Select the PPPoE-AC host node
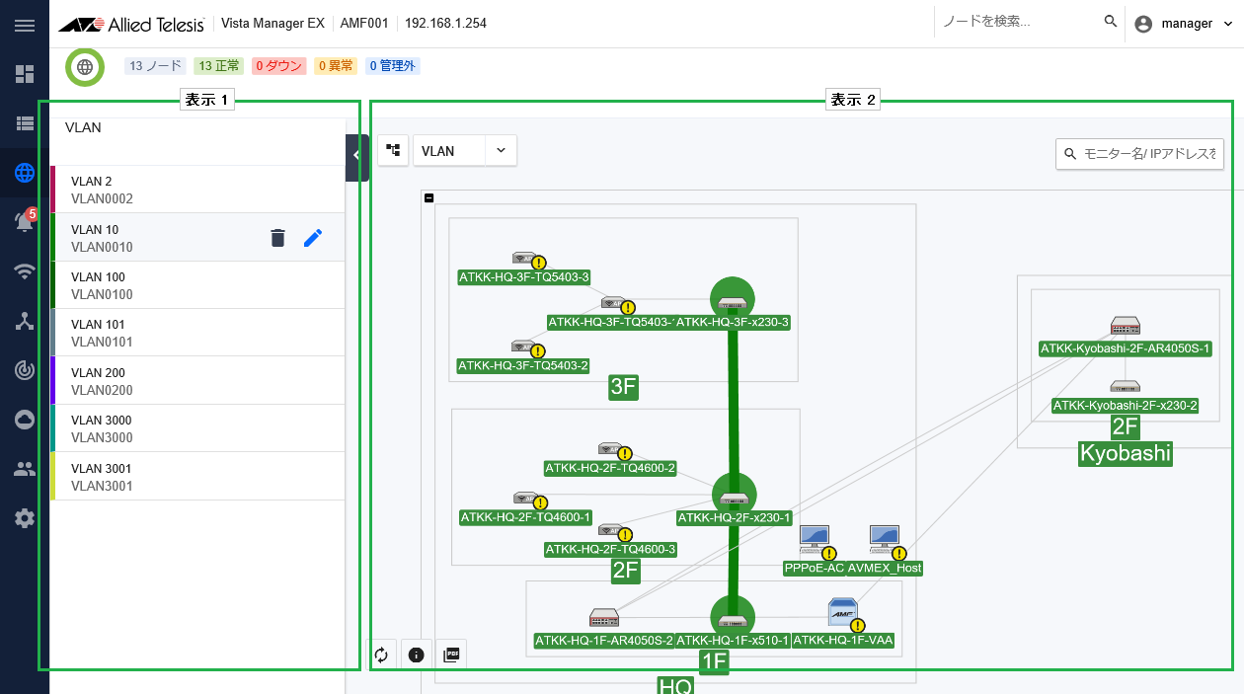Screen dimensions: 1244x694 [814, 539]
